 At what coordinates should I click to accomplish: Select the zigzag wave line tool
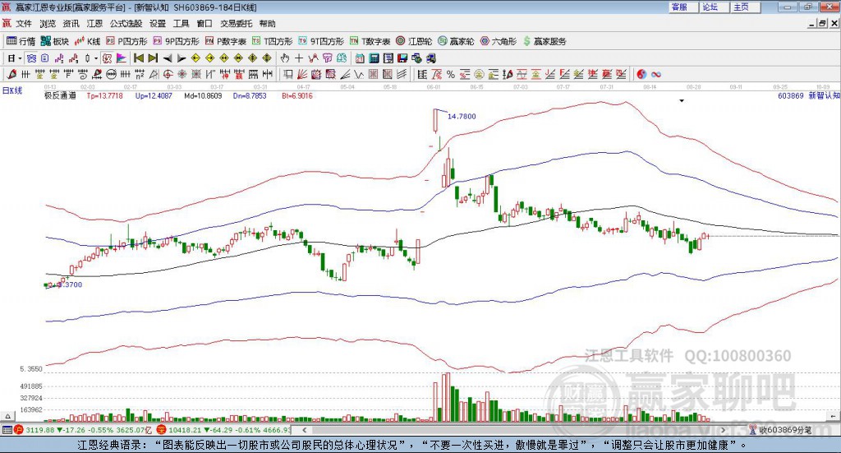pyautogui.click(x=358, y=74)
